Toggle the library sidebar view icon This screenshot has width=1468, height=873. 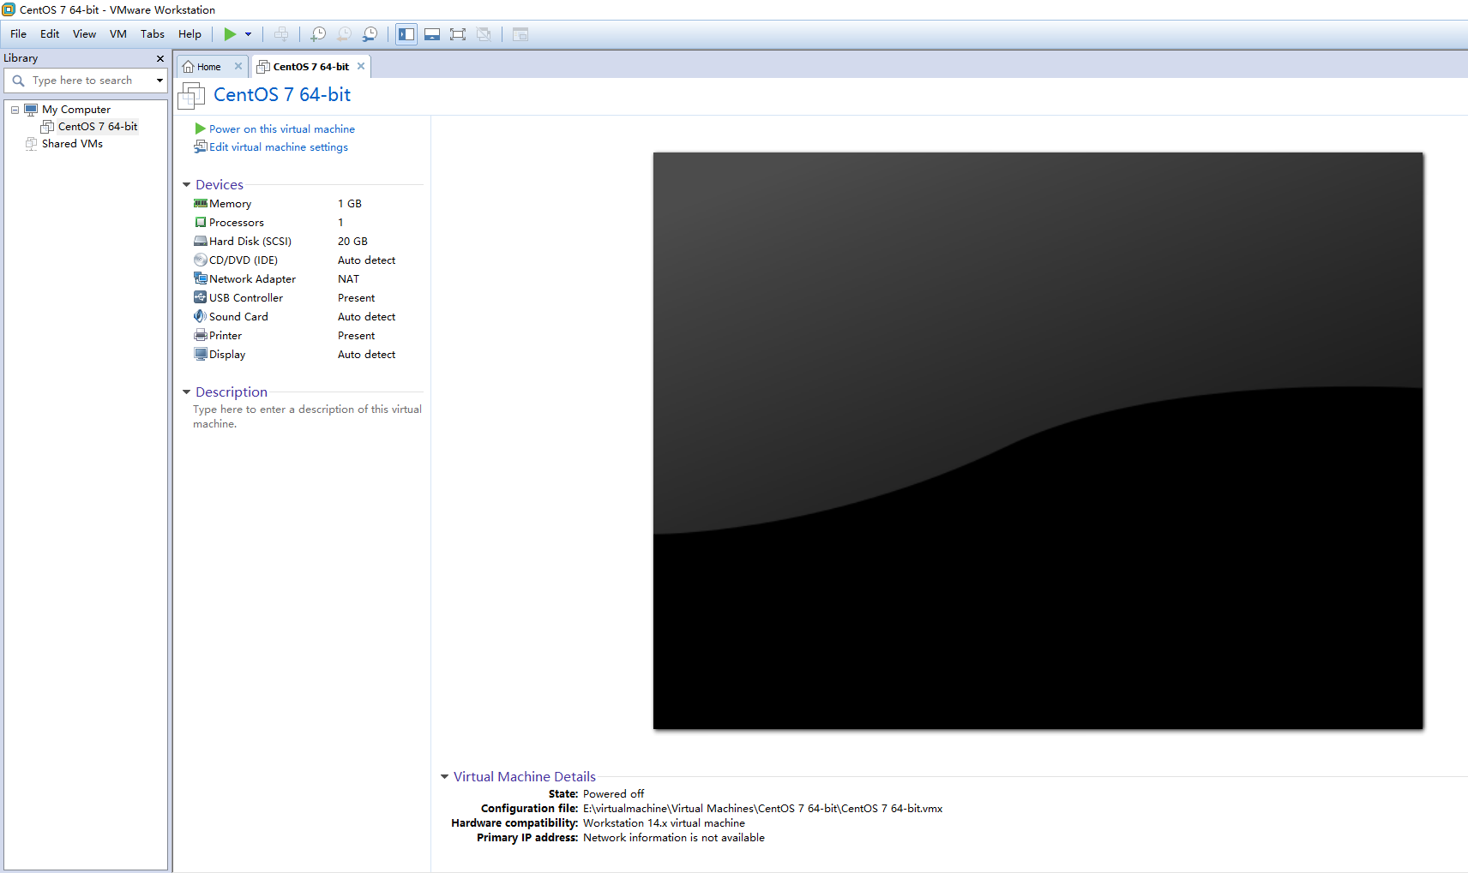click(406, 34)
